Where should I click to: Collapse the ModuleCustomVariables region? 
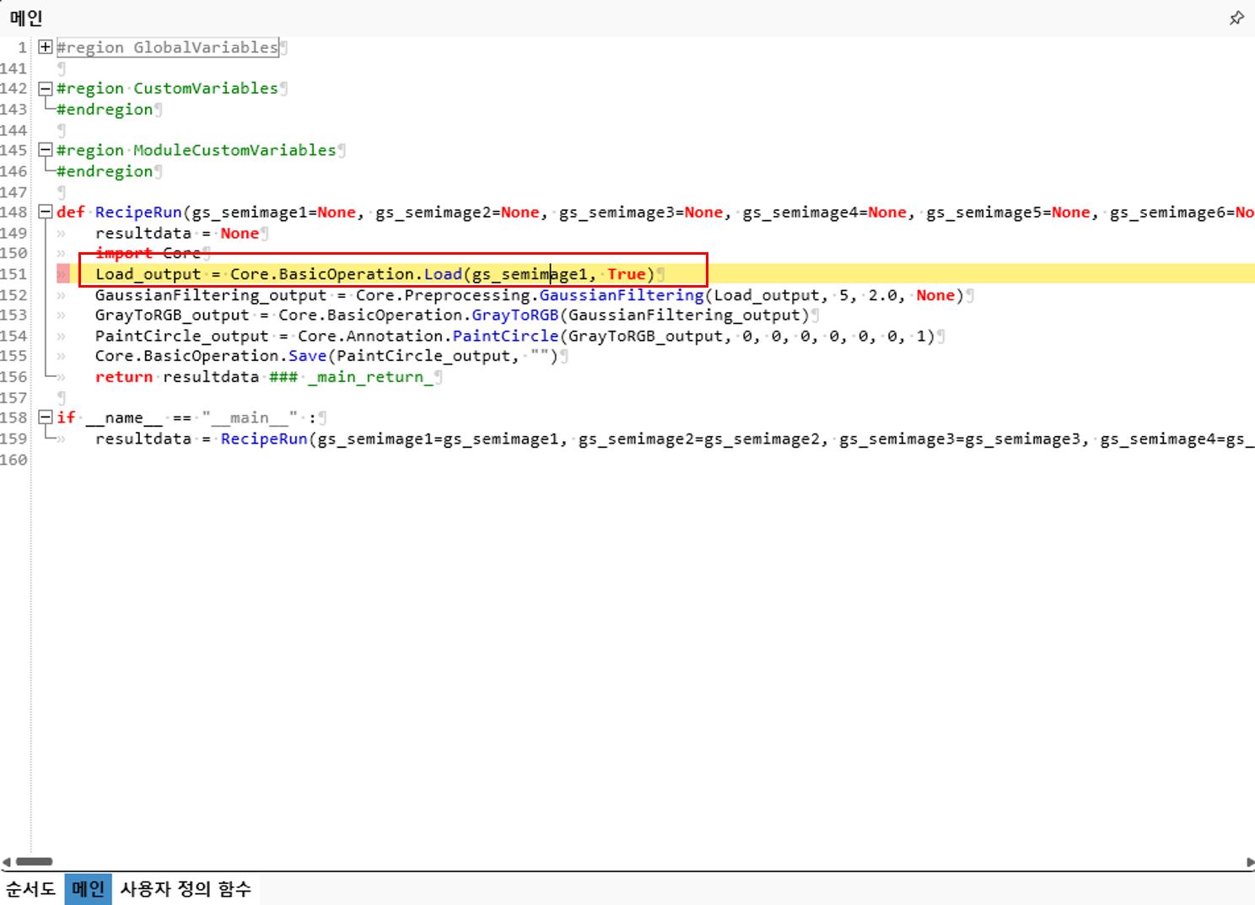click(x=46, y=150)
